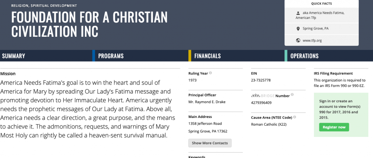Click the person icon beside aka America Needs Fatima
Screen dimensions: 373x158
coord(298,13)
